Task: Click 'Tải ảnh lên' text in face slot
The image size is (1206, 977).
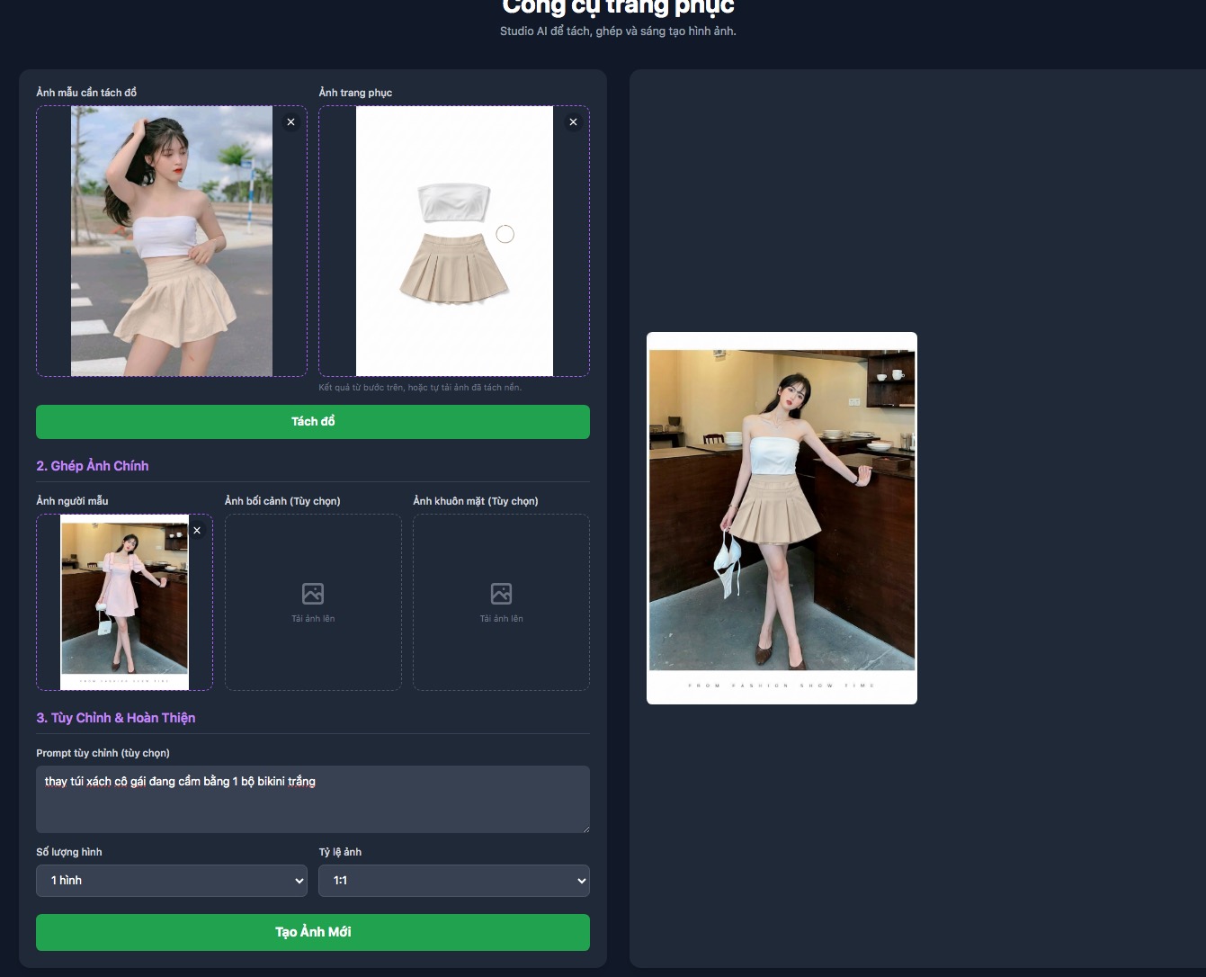Action: (501, 619)
